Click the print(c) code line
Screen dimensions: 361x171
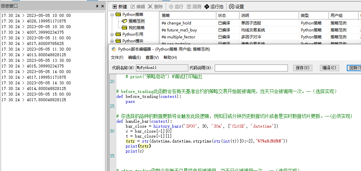[x=135, y=151]
